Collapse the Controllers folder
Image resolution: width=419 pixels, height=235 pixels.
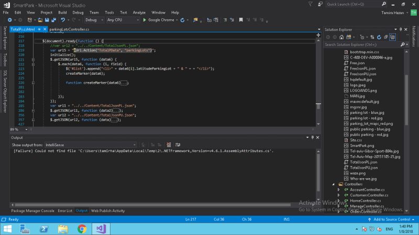coord(333,184)
